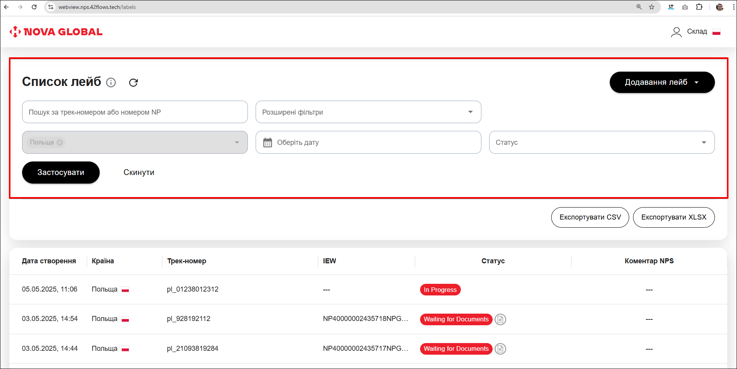Open document icon for pl_21093819284 row
The width and height of the screenshot is (737, 369).
click(x=500, y=349)
